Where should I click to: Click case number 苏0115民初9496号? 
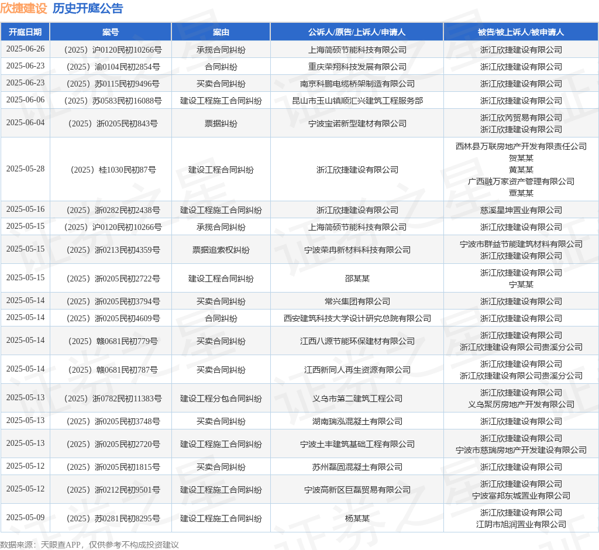[x=113, y=84]
